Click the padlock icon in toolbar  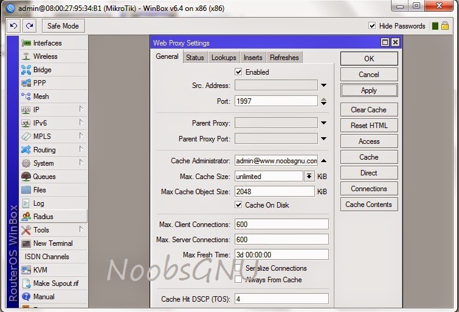coord(445,25)
